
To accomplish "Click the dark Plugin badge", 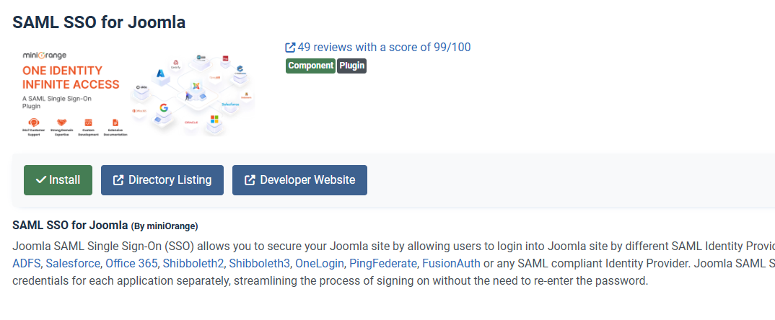I will (x=351, y=66).
